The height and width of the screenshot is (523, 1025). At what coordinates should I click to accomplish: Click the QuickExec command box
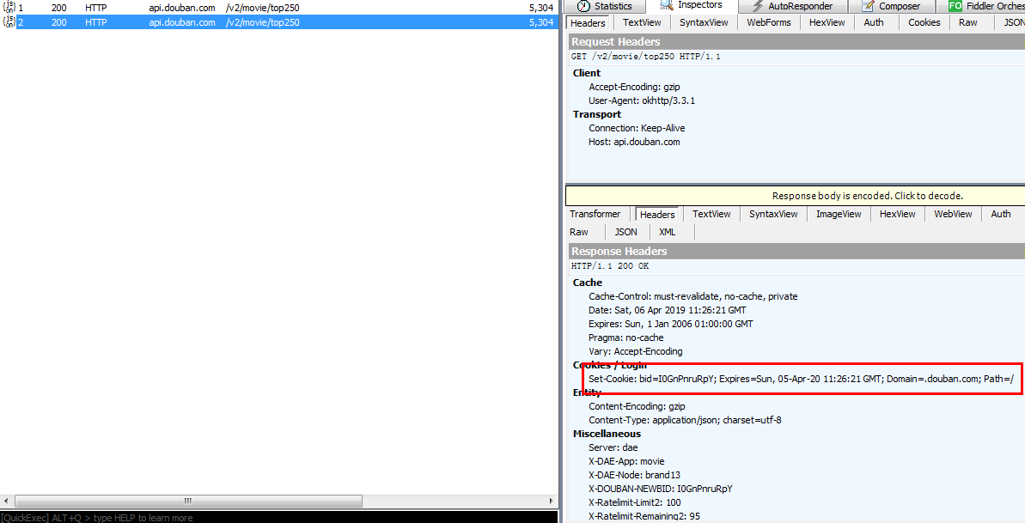(279, 517)
